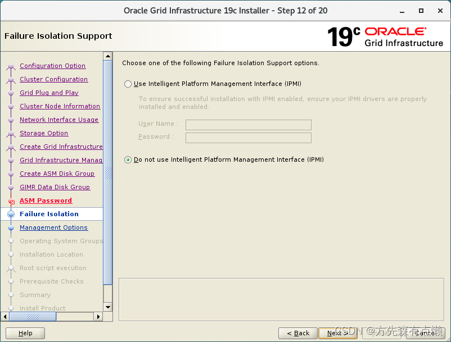Open Grid Plug and Play step
Image resolution: width=451 pixels, height=342 pixels.
[49, 93]
